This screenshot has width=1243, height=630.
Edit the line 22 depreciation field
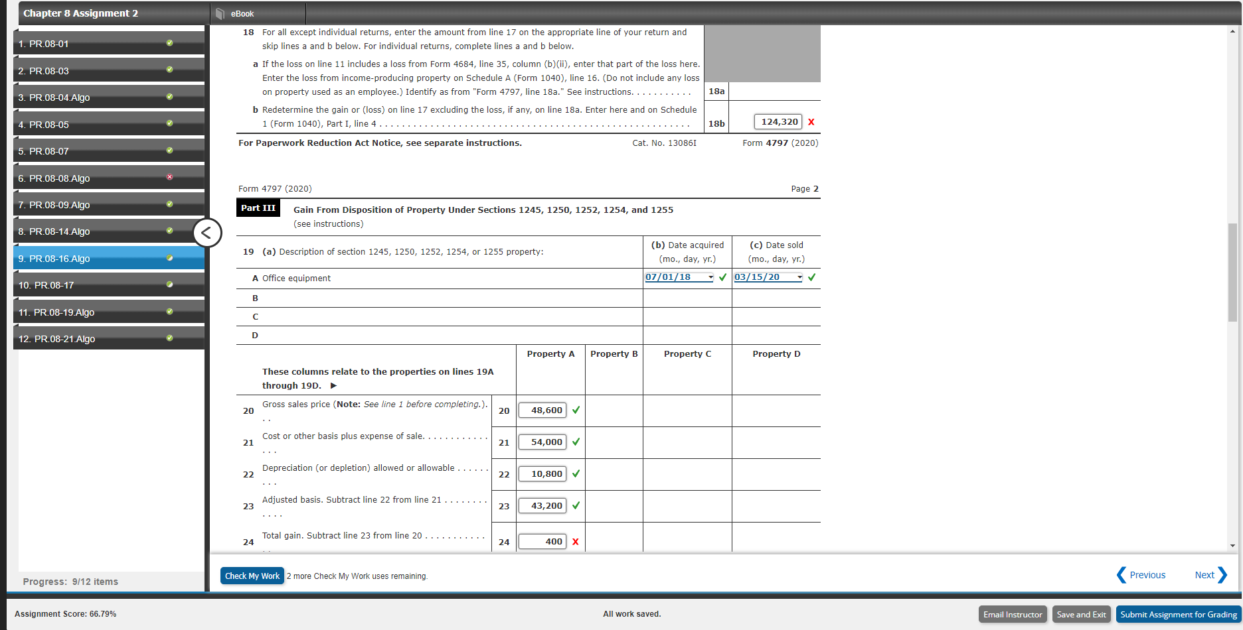542,473
